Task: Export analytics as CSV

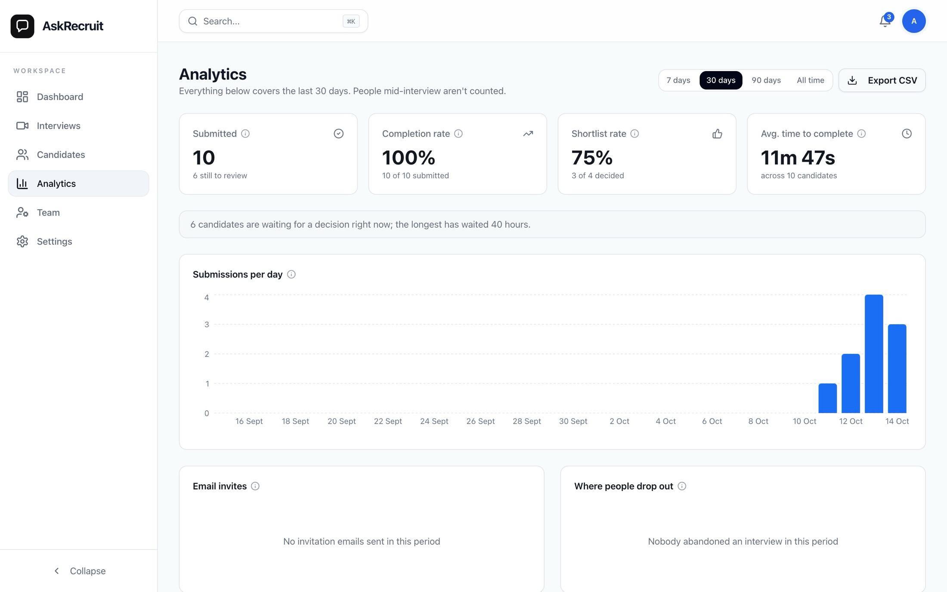Action: [x=882, y=80]
